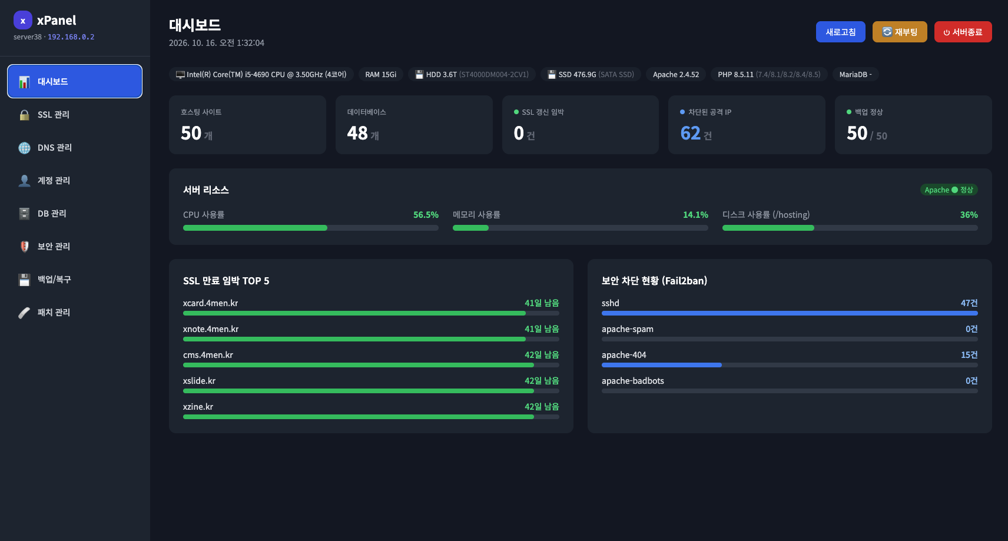Navigate to 백업/복구

point(75,279)
